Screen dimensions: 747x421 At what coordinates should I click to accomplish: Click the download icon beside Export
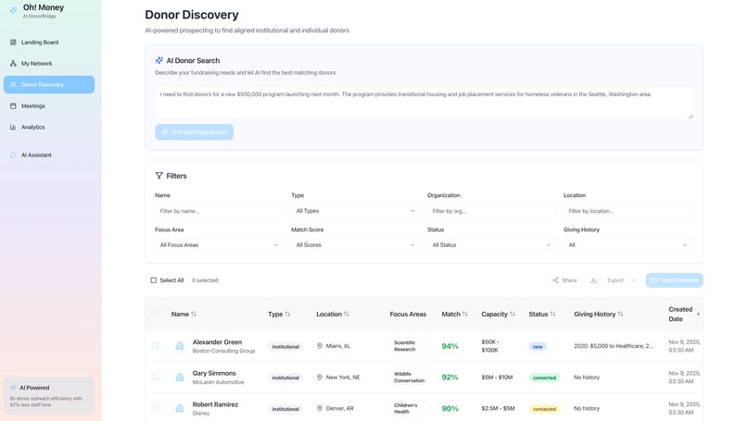593,280
